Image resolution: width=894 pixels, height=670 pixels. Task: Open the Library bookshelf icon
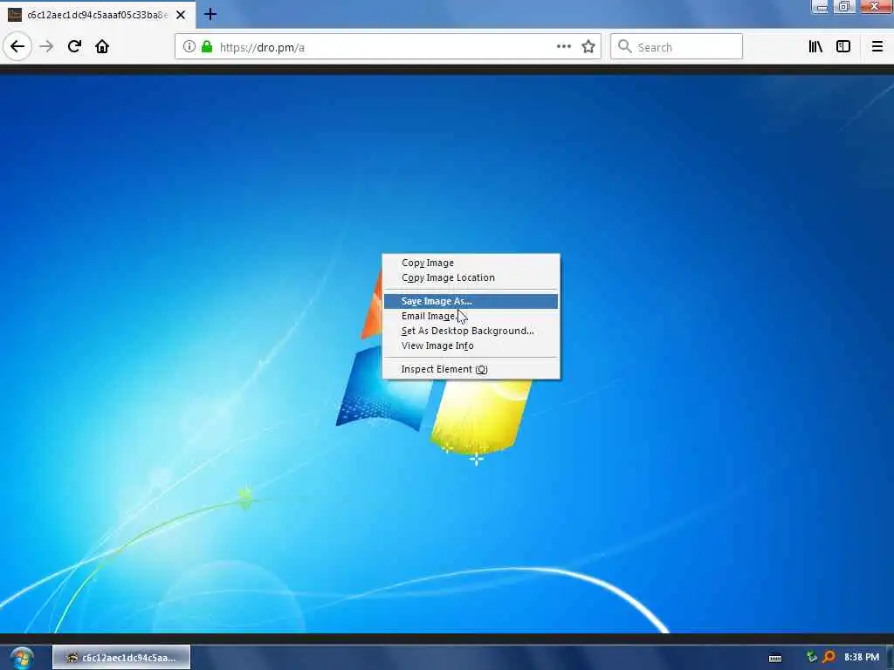[x=815, y=47]
